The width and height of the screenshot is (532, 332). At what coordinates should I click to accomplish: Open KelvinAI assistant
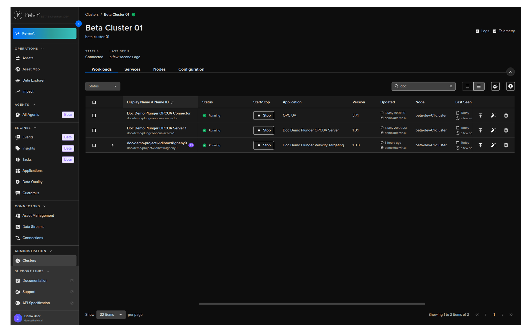click(x=44, y=33)
